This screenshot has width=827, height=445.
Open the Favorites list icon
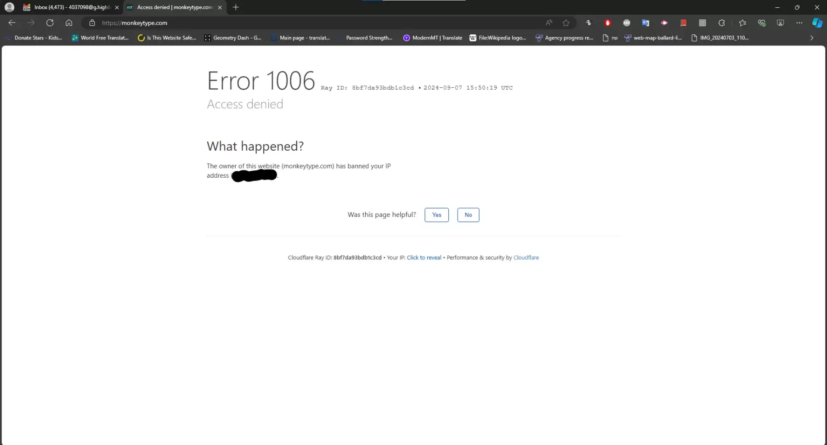pyautogui.click(x=742, y=23)
